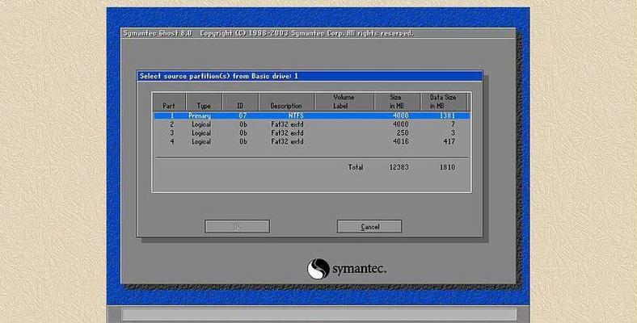Click the Data Size in MB header
Screen dimensions: 637x323
point(445,102)
